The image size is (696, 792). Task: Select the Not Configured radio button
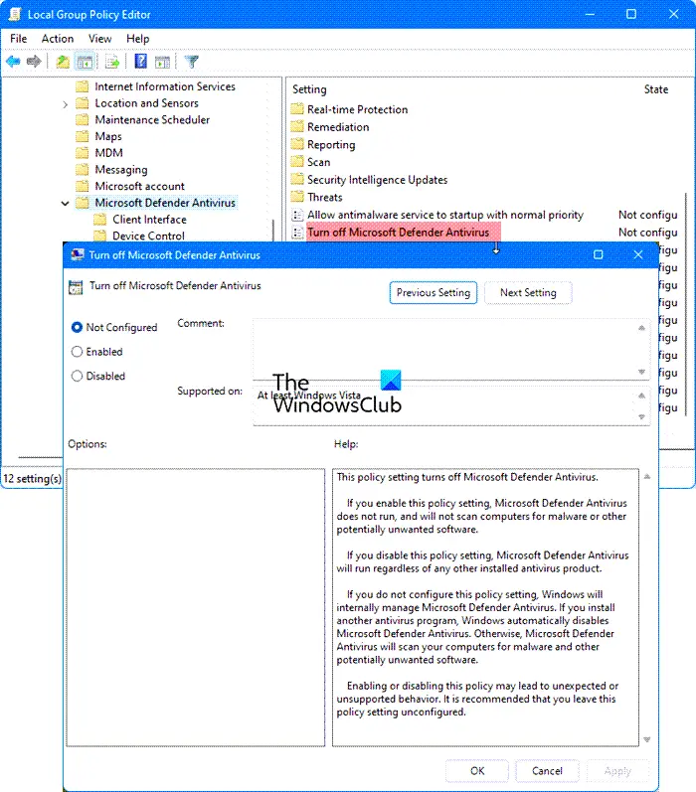(77, 327)
